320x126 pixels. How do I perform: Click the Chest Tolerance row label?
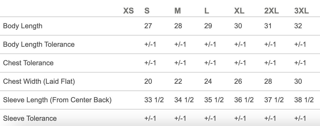[28, 63]
